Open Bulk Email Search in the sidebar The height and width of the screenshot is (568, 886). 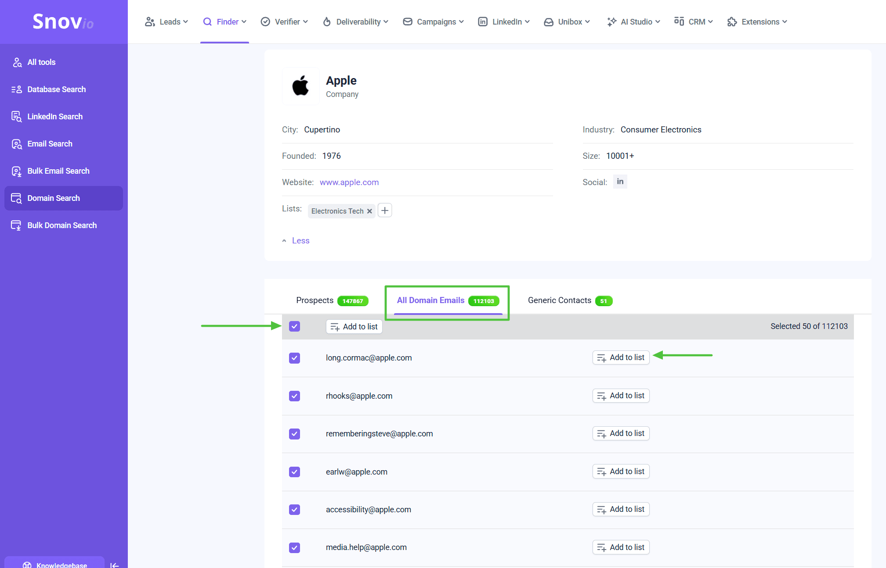click(x=58, y=171)
